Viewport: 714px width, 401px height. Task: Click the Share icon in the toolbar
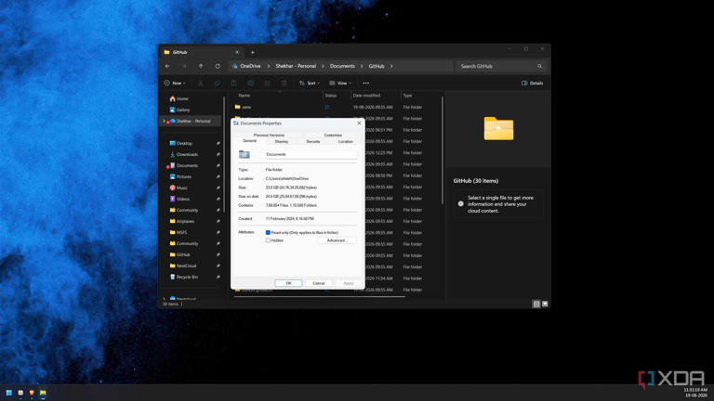[x=268, y=84]
